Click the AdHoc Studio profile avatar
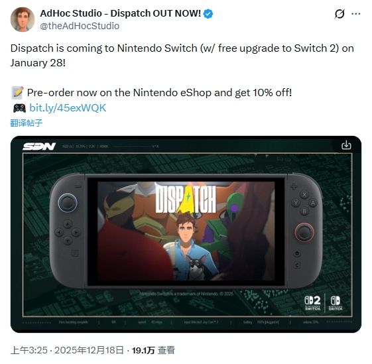 23,19
